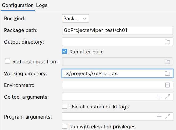Browse folder for Working directory
Viewport: 176px width, 130px height.
pyautogui.click(x=167, y=74)
